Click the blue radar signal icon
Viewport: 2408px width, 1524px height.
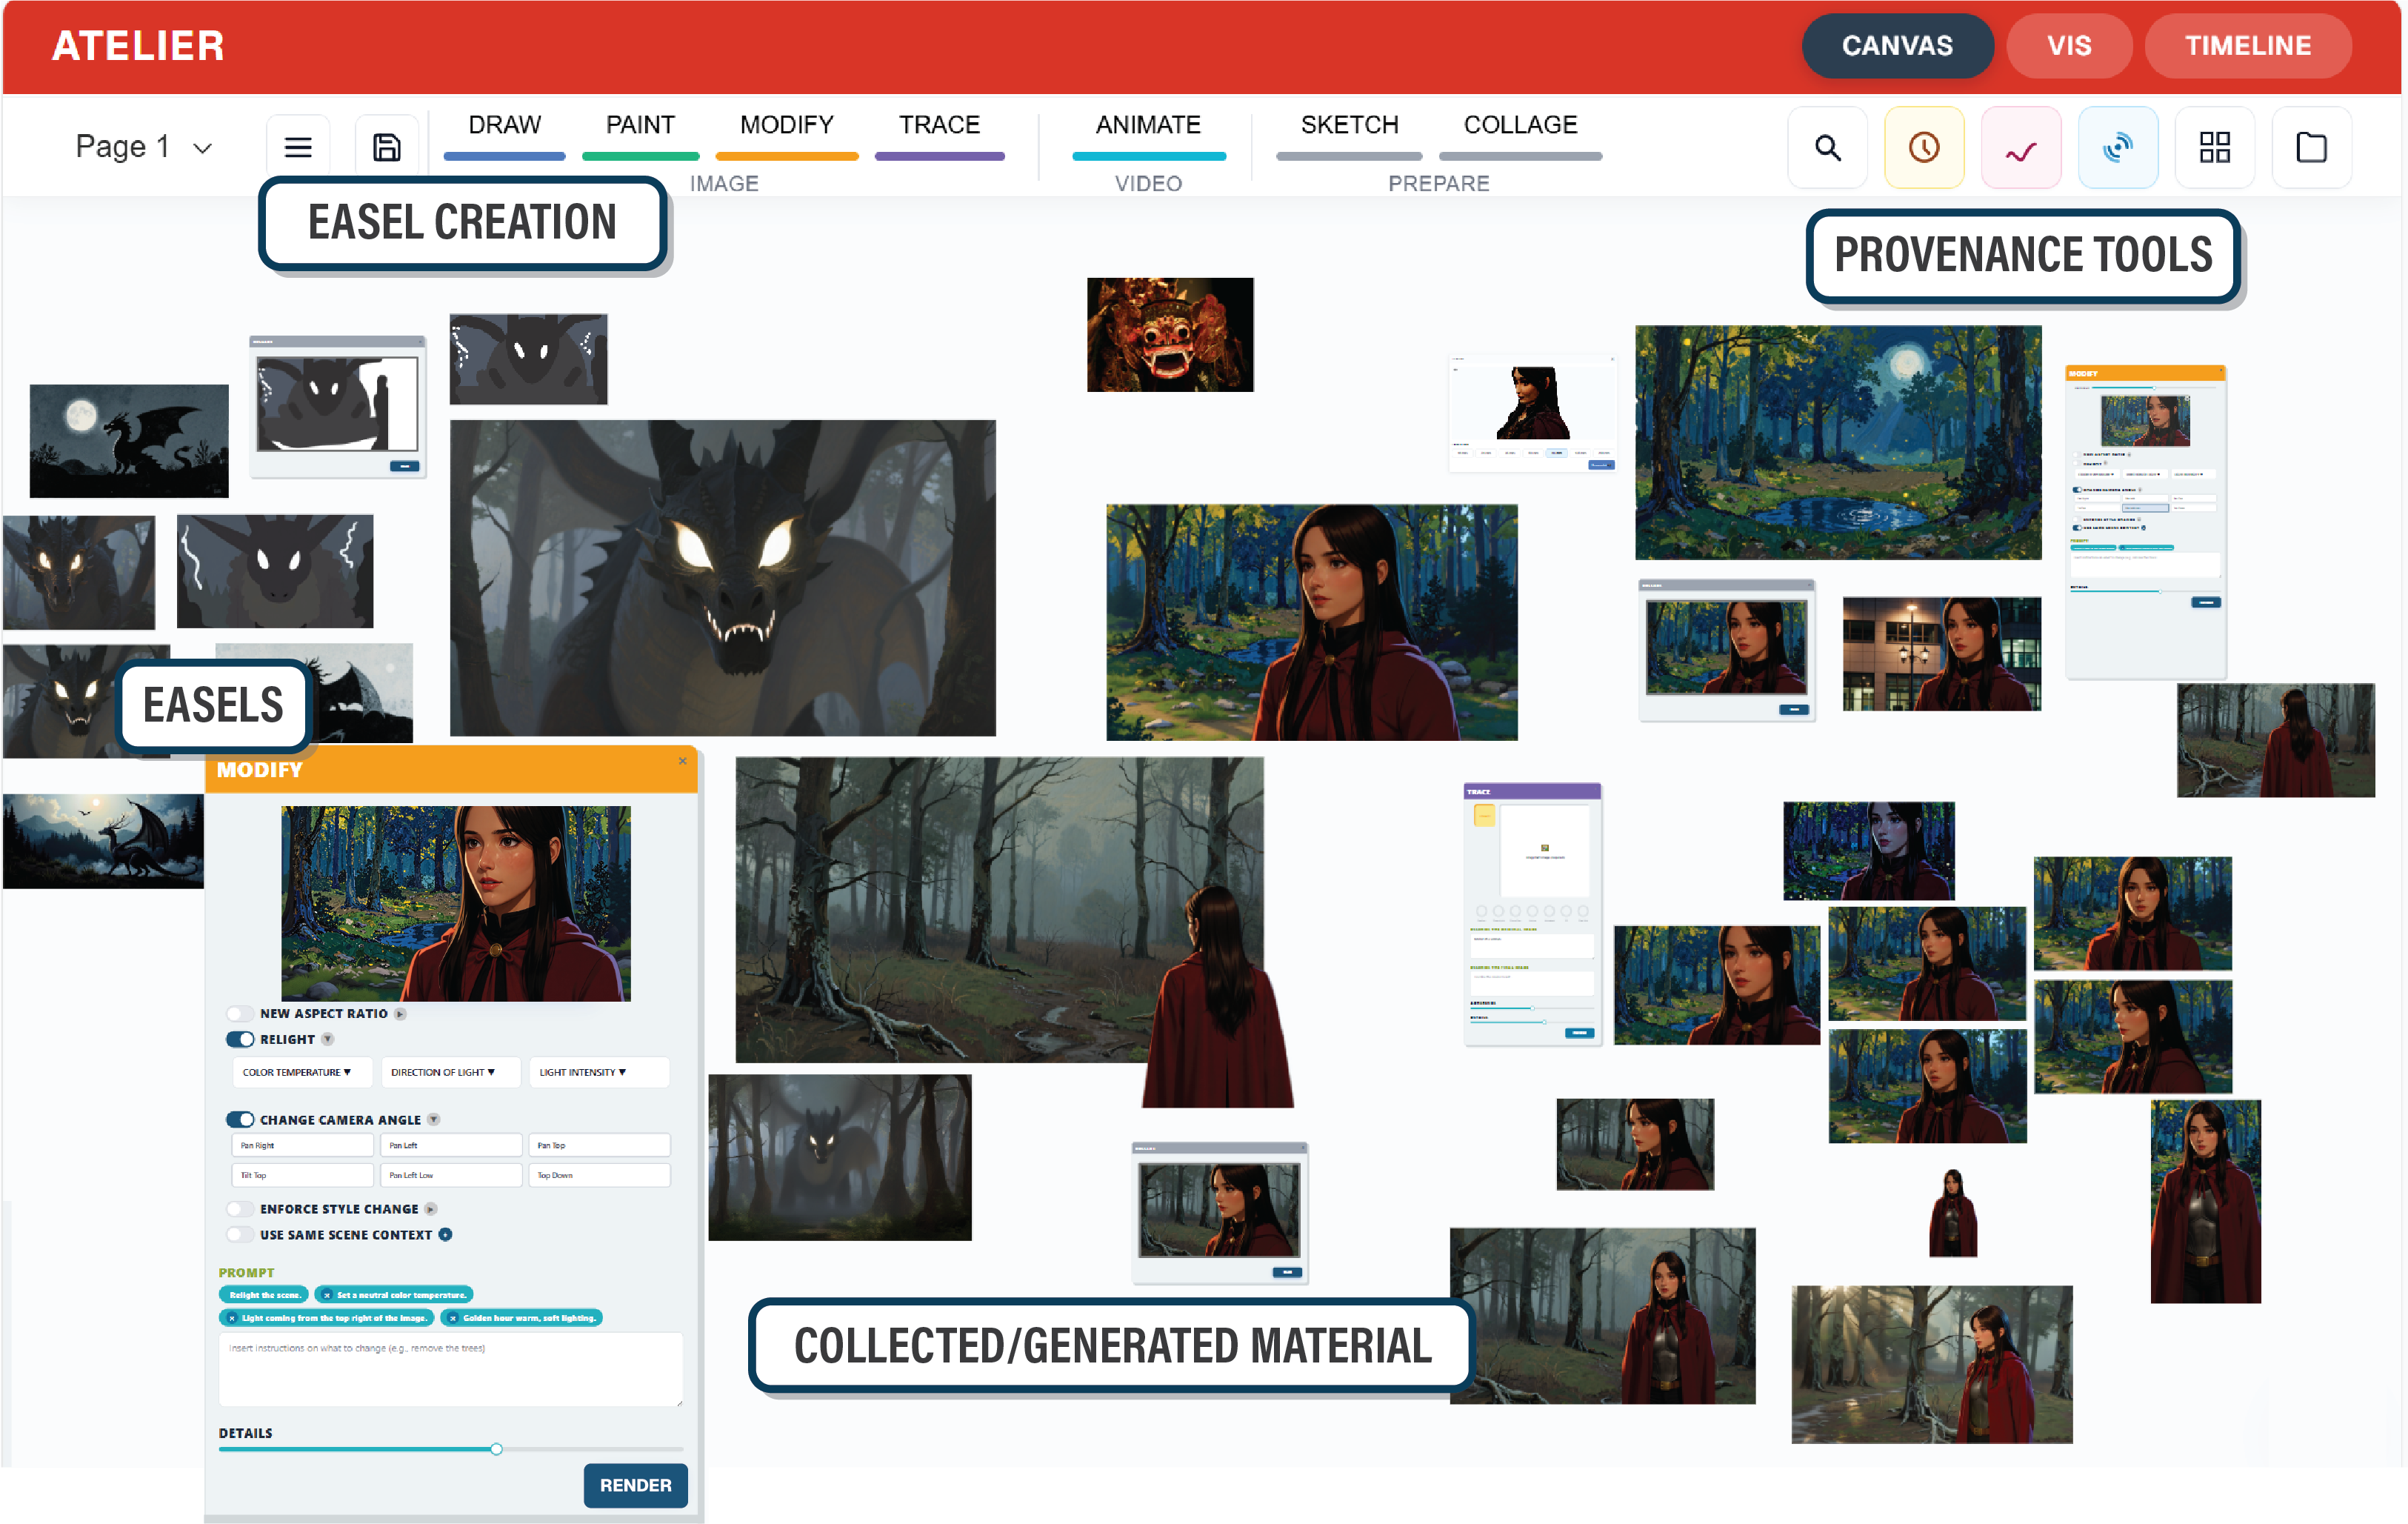click(x=2118, y=148)
